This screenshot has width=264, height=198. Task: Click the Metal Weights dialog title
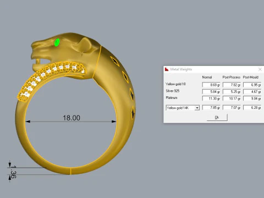point(181,69)
